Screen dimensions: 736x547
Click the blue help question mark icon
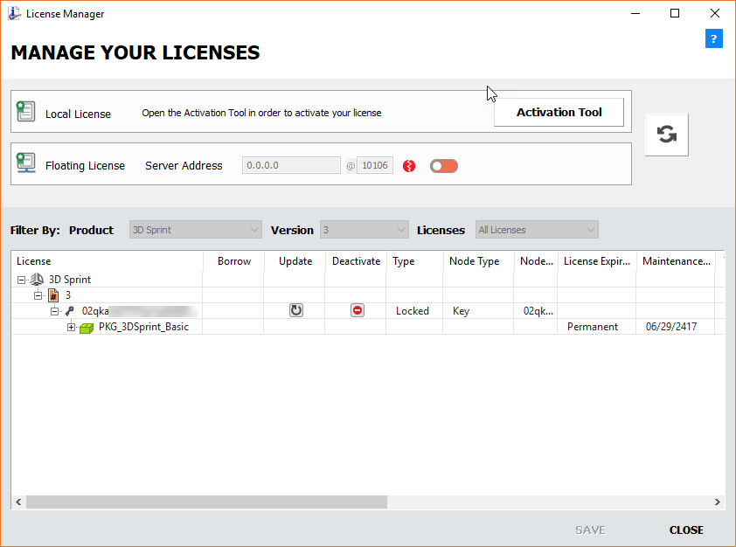click(x=713, y=39)
